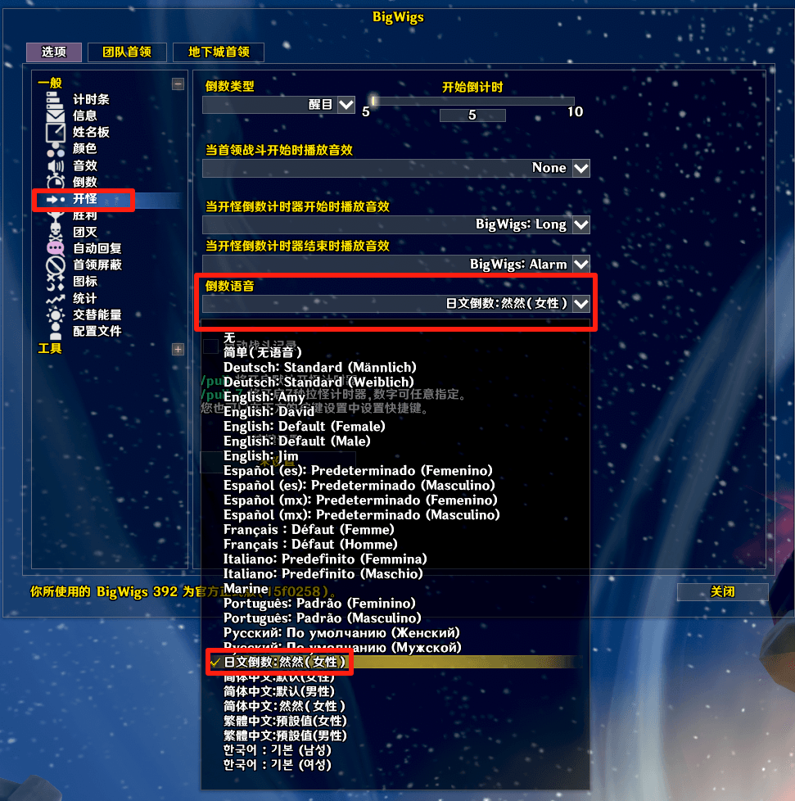Select the 音效 speaker icon
795x801 pixels.
pyautogui.click(x=55, y=165)
